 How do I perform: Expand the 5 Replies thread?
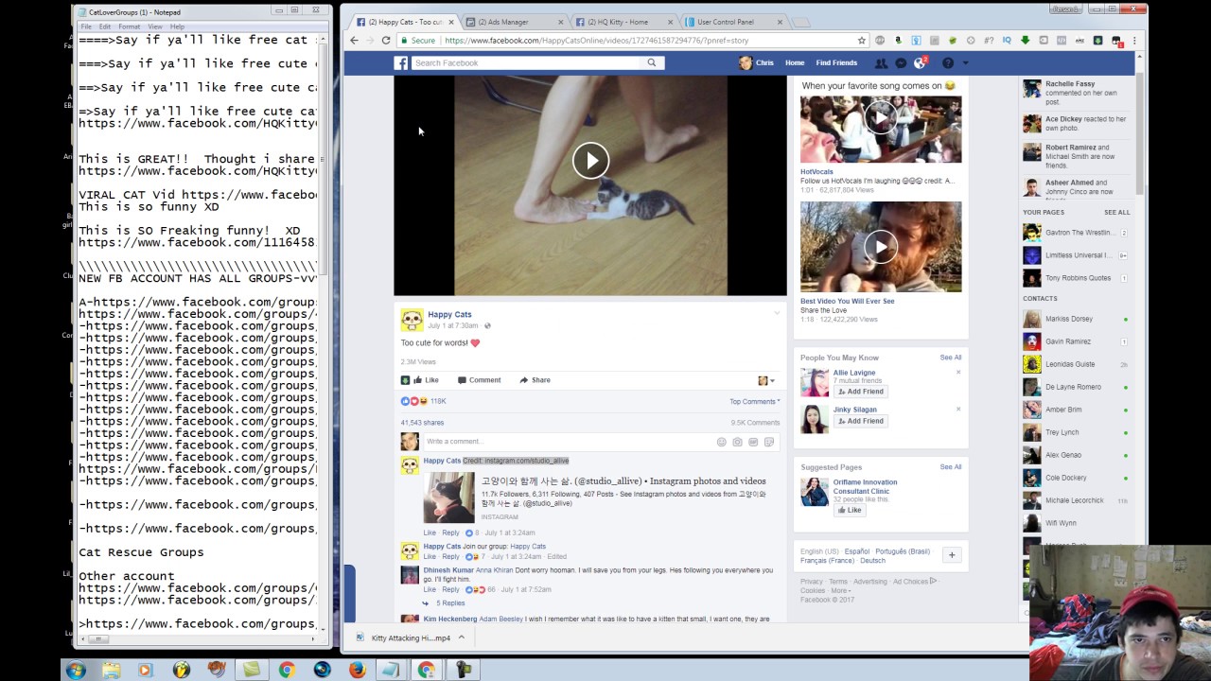(x=448, y=602)
